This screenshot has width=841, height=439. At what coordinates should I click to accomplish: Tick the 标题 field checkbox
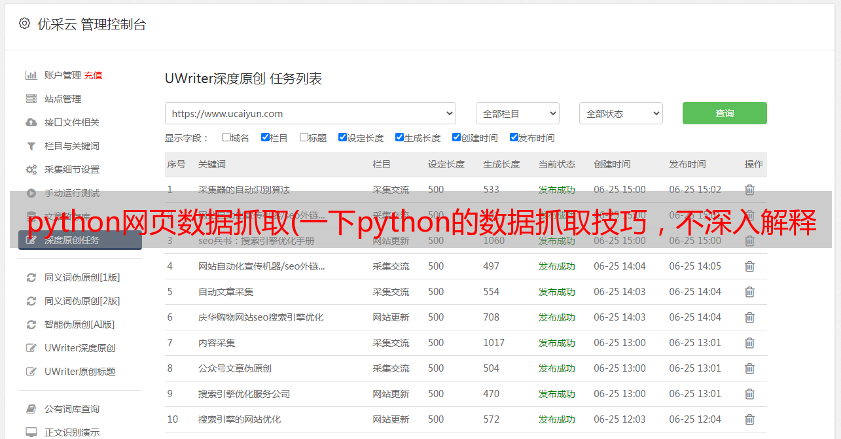(304, 137)
